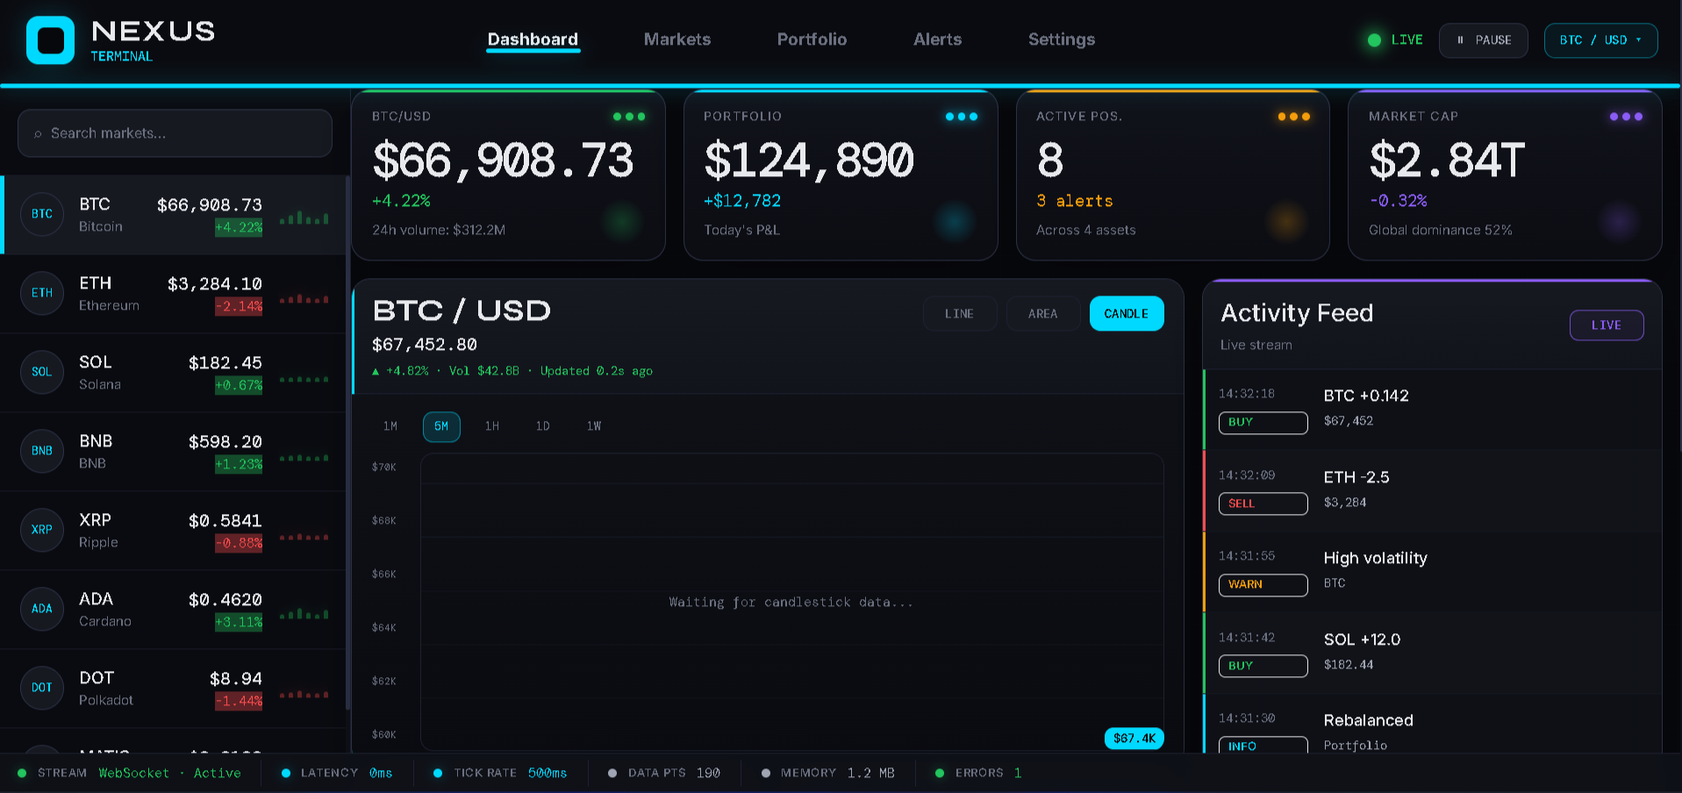Screen dimensions: 1682x793
Task: Set chart timeframe to 1H
Action: tap(492, 426)
